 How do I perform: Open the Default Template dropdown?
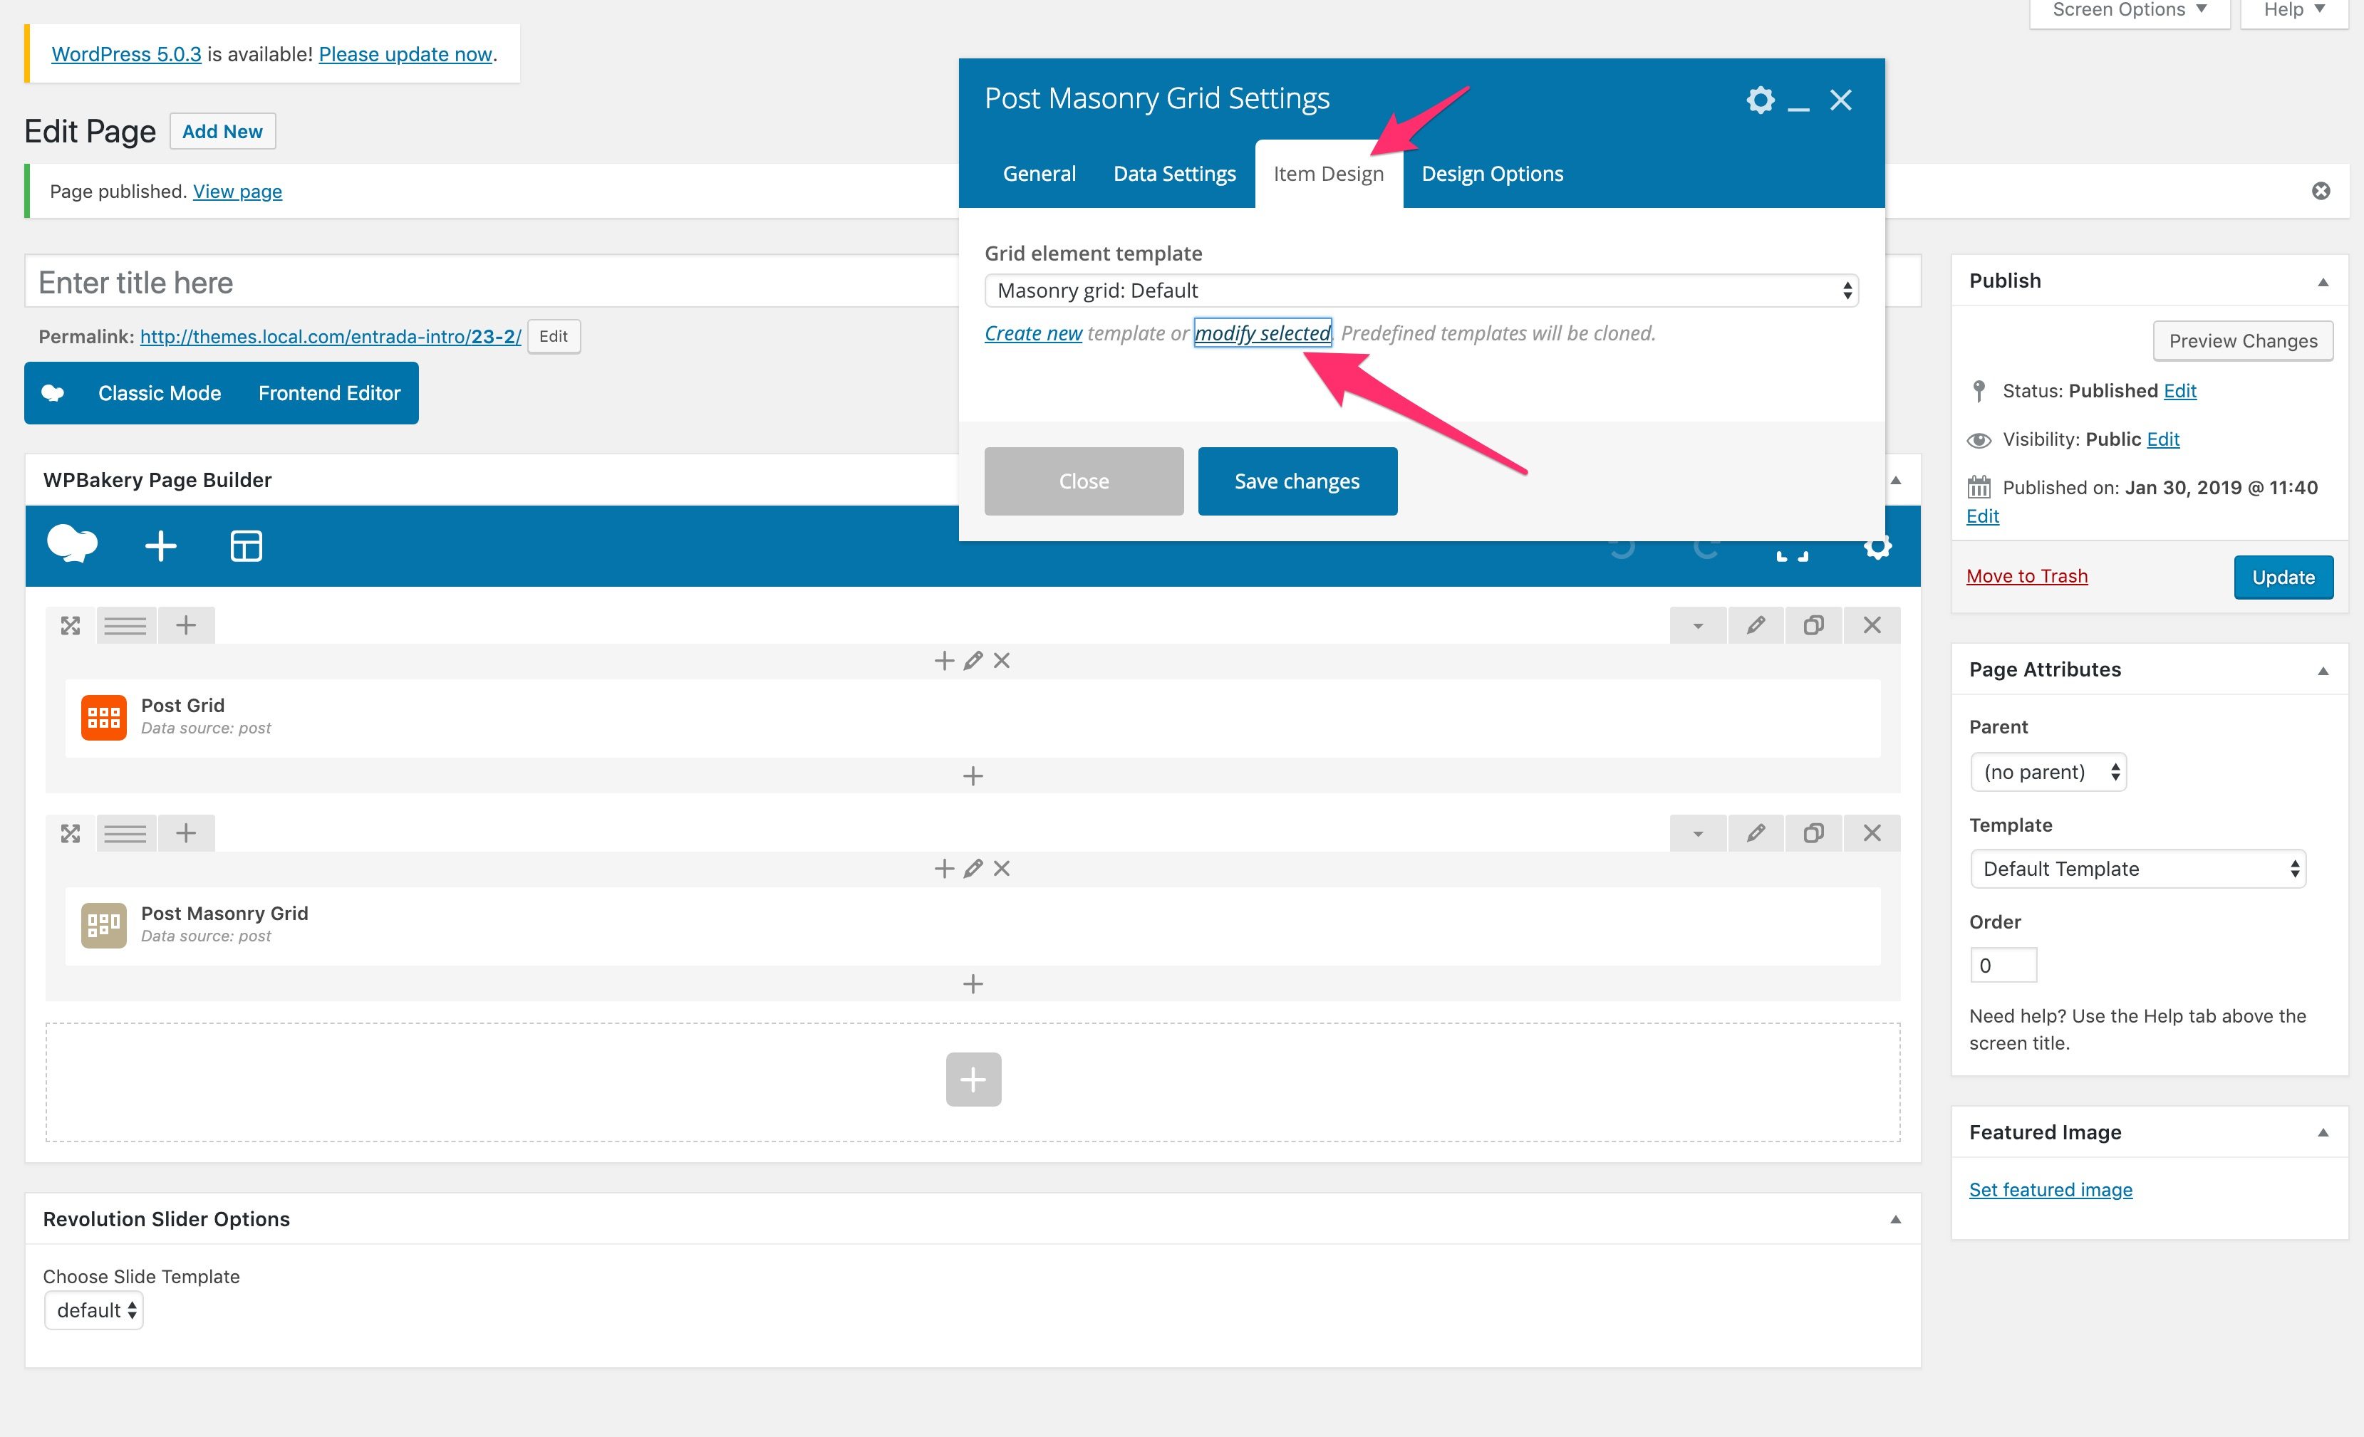click(2137, 869)
